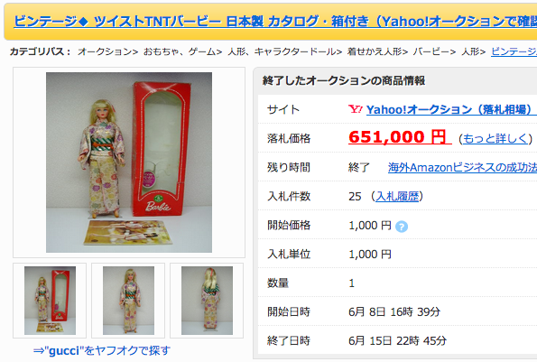
Task: View the 入札履歴 bid history link
Action: 397,196
